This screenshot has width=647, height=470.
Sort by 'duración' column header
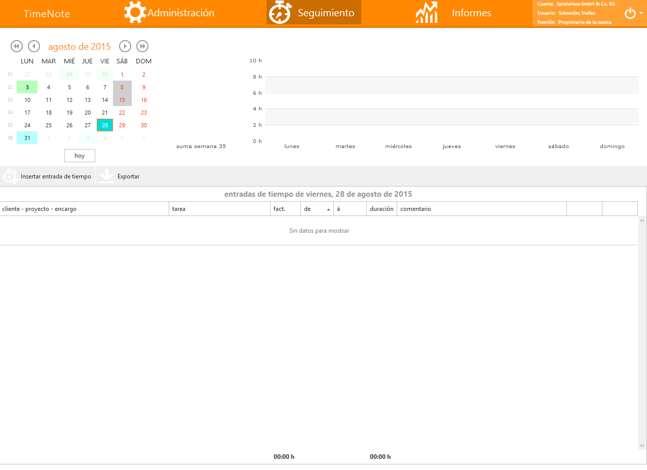click(x=382, y=209)
